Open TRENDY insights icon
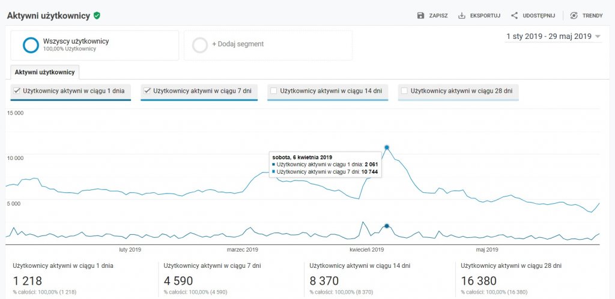615x299 pixels. pyautogui.click(x=574, y=16)
